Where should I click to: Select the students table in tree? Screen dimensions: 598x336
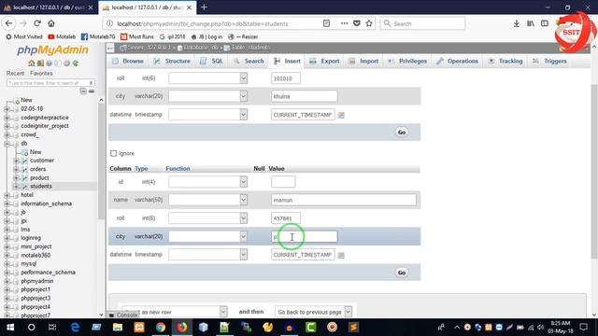point(41,187)
